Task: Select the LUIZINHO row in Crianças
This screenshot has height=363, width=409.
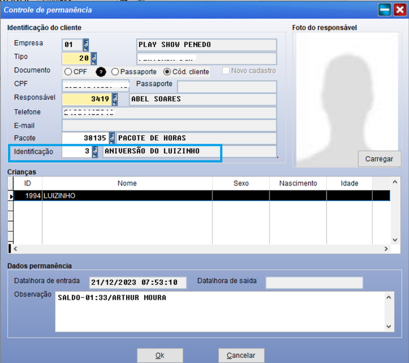Action: point(127,196)
